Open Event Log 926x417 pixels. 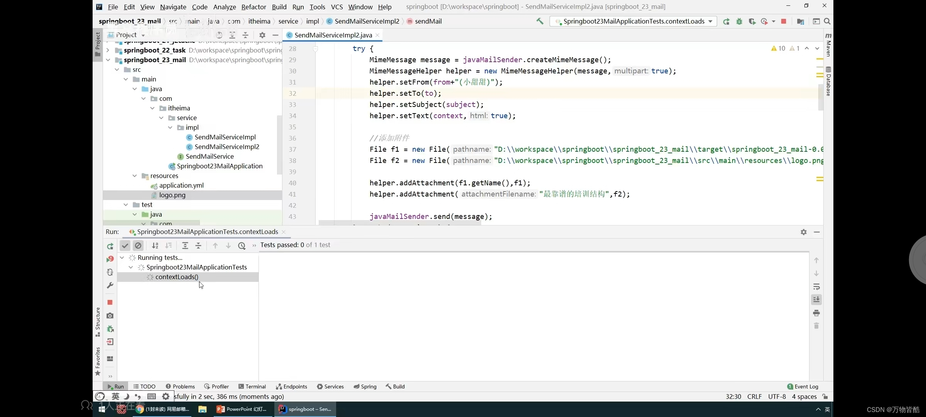(x=803, y=386)
